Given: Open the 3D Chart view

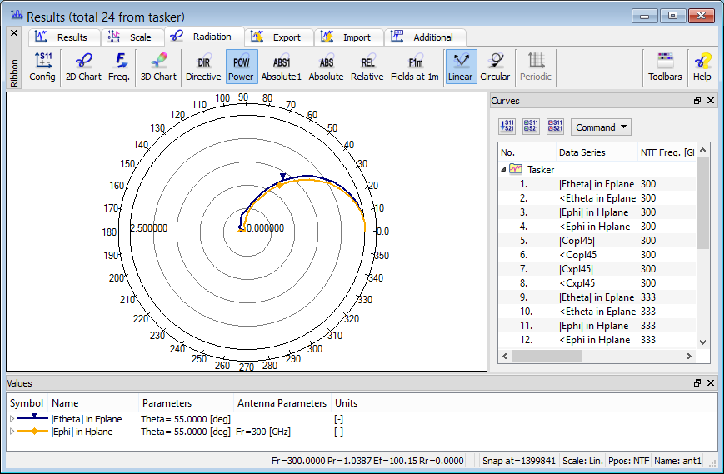Looking at the screenshot, I should (x=157, y=67).
